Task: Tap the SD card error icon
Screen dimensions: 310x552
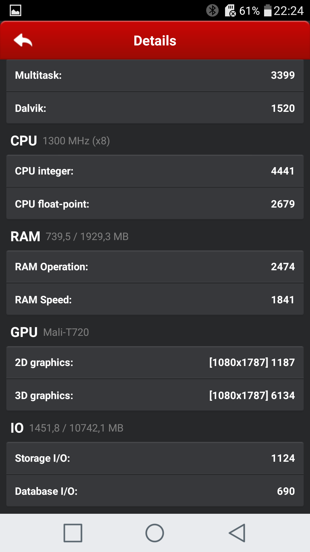Action: point(230,11)
